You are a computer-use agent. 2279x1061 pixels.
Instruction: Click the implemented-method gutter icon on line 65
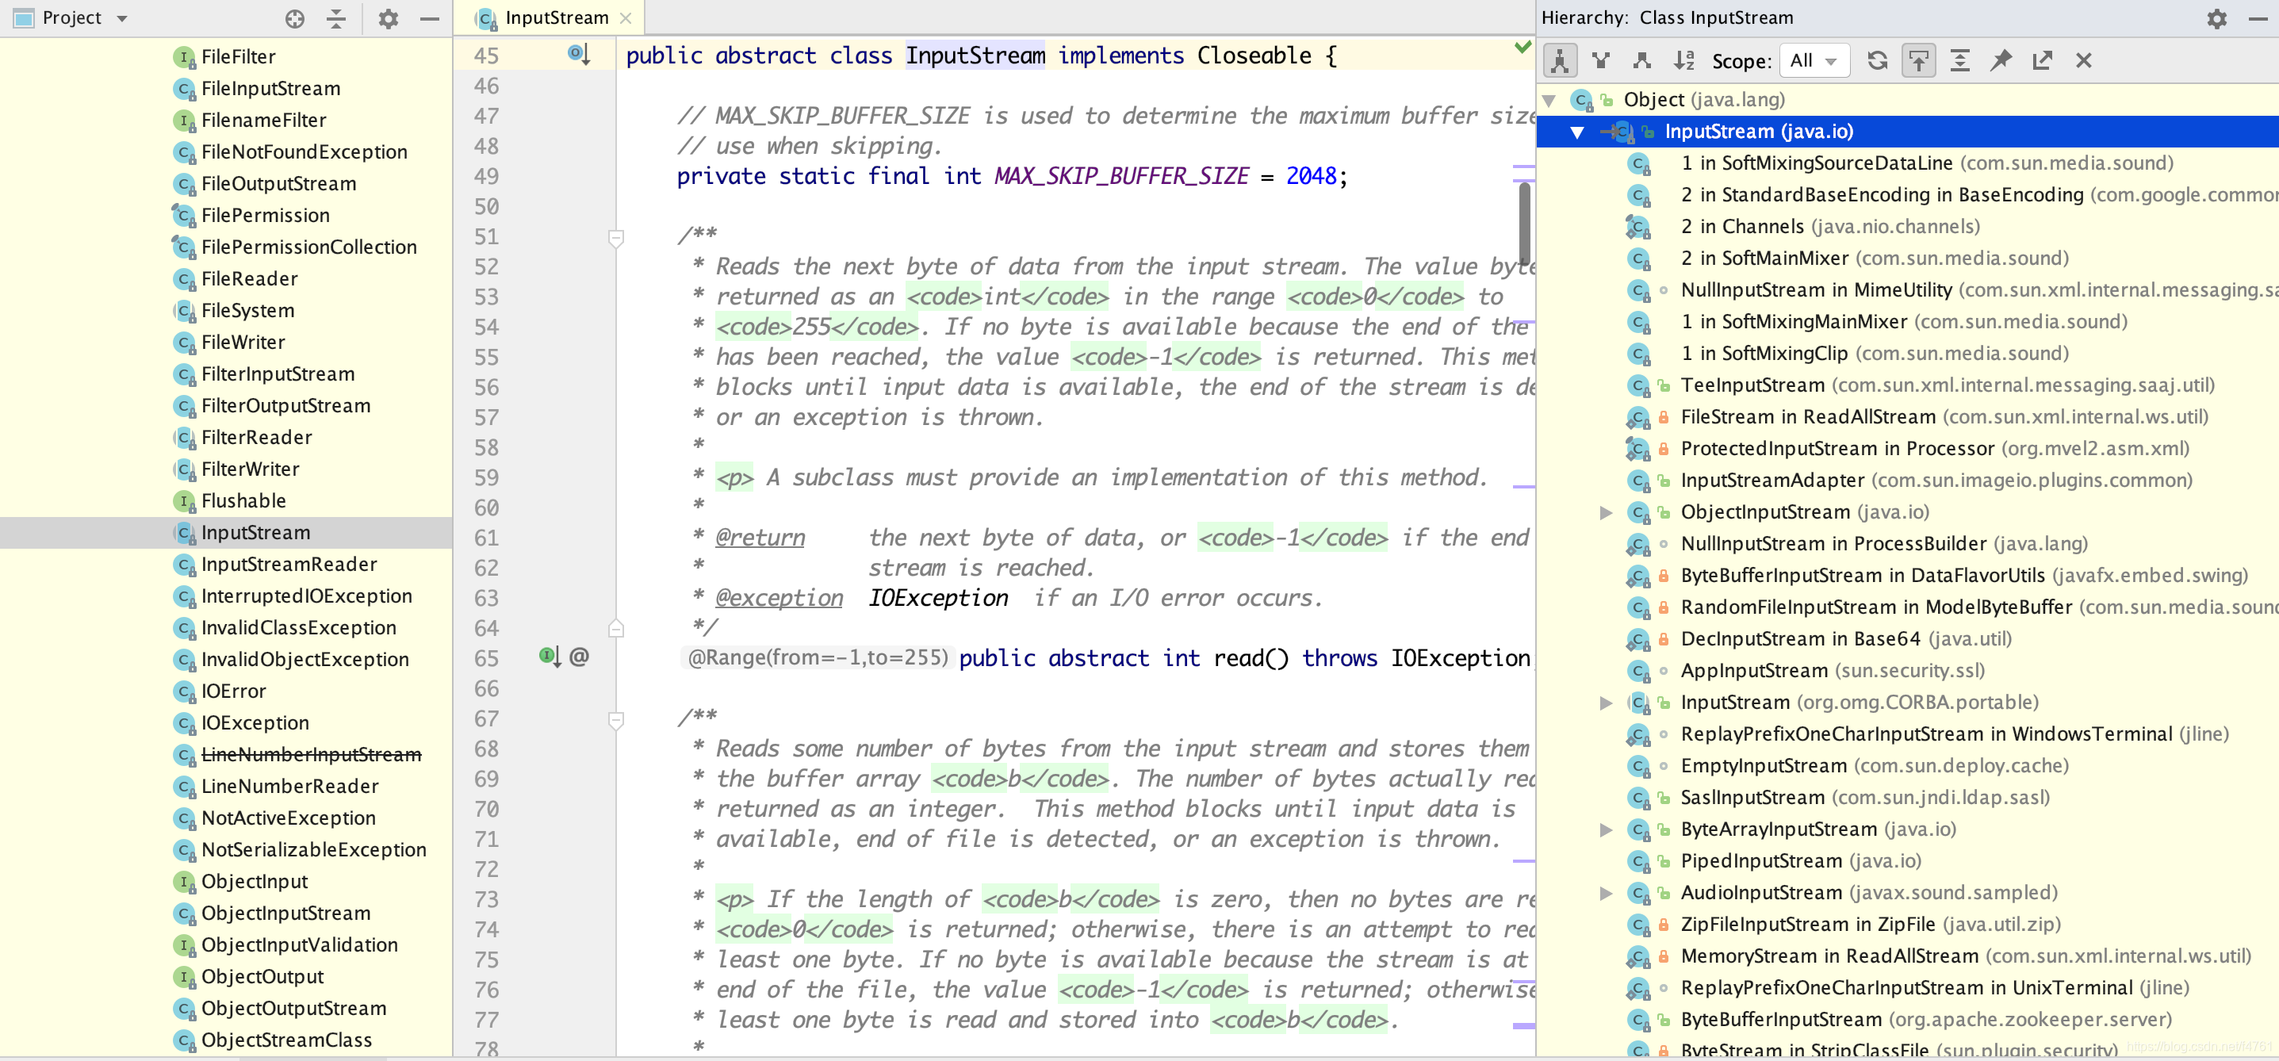pos(550,657)
